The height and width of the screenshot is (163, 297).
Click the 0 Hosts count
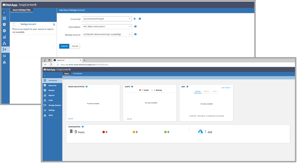click(x=77, y=132)
